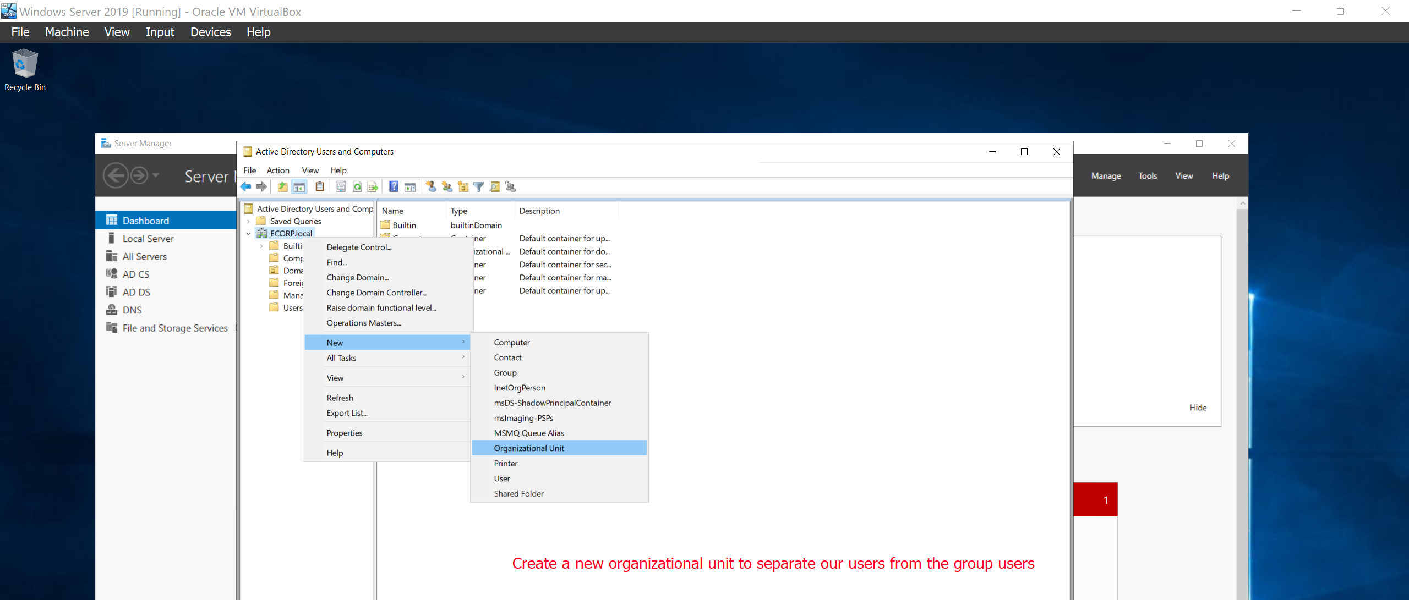Open VirtualBox Devices menu
1409x600 pixels.
[x=210, y=32]
